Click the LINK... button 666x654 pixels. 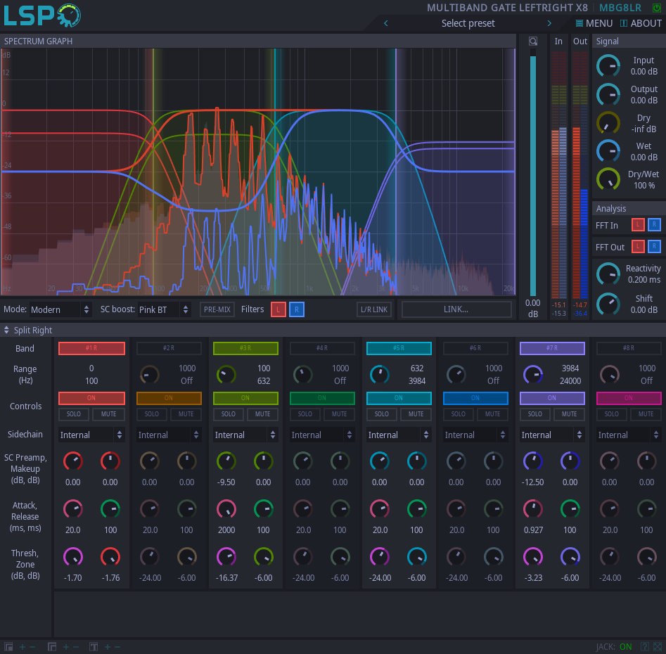tap(456, 309)
